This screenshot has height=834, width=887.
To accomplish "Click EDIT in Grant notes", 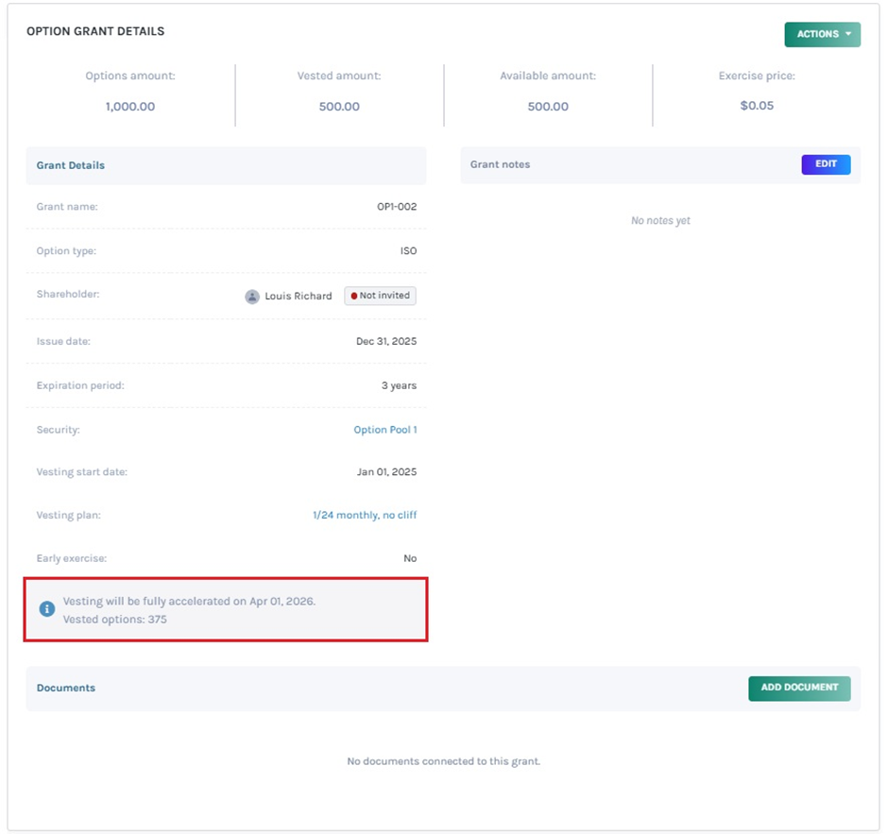I will [826, 164].
